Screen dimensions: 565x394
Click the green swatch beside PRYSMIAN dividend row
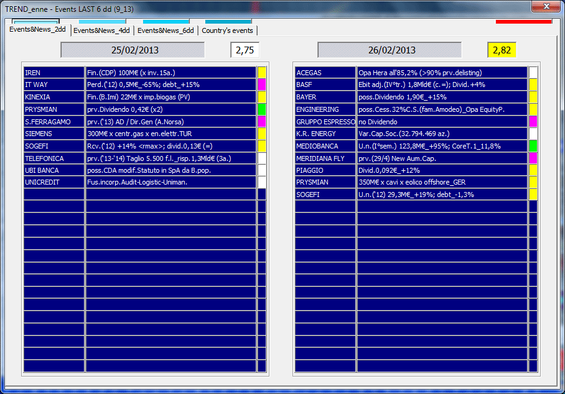click(262, 109)
